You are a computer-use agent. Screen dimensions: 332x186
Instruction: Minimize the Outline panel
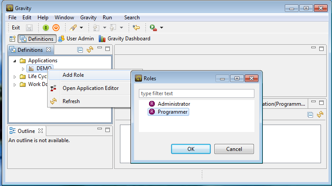tap(100, 130)
